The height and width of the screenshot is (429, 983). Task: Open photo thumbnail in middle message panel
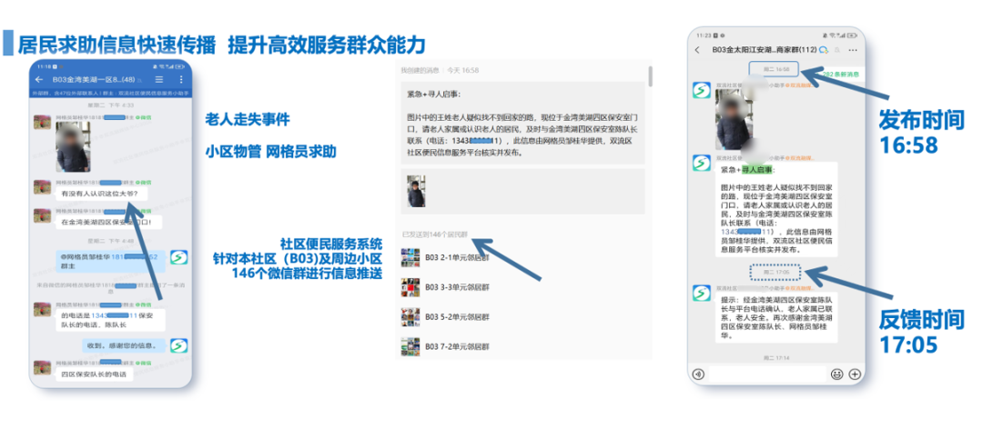pos(416,191)
